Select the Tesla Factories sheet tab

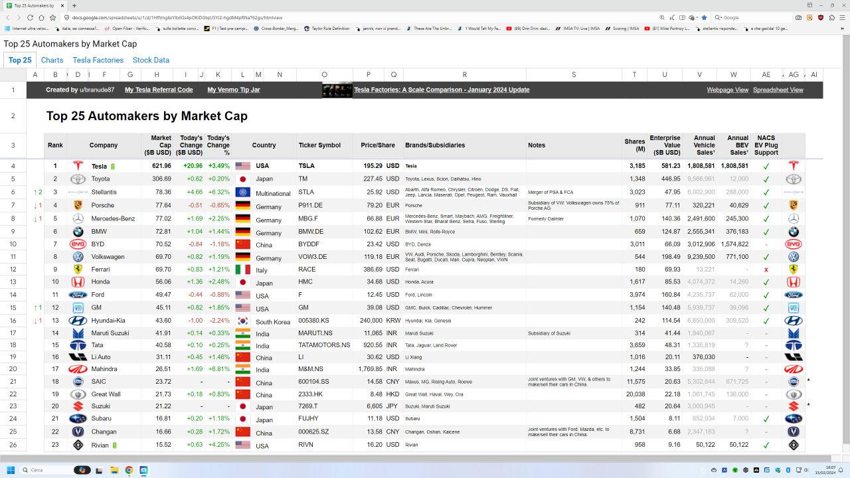point(98,60)
